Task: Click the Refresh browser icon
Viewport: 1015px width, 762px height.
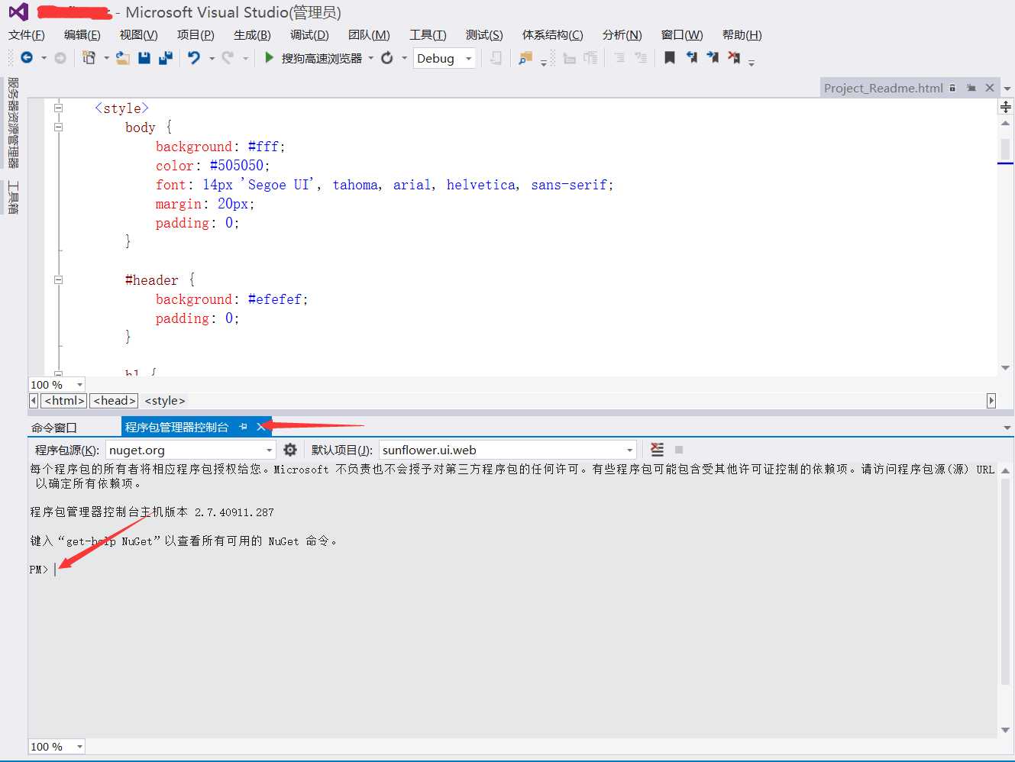Action: tap(387, 58)
